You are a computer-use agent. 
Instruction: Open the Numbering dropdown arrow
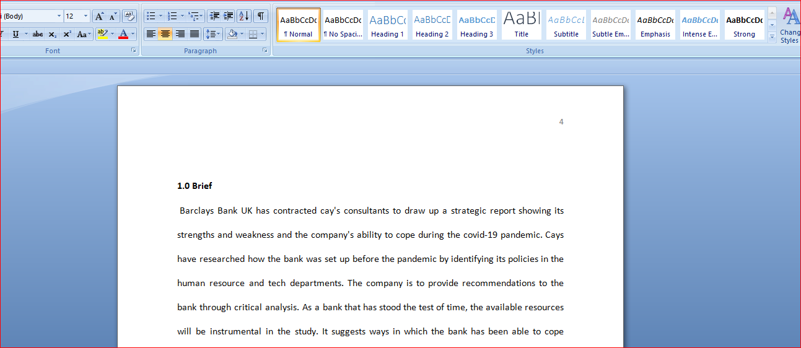[182, 16]
